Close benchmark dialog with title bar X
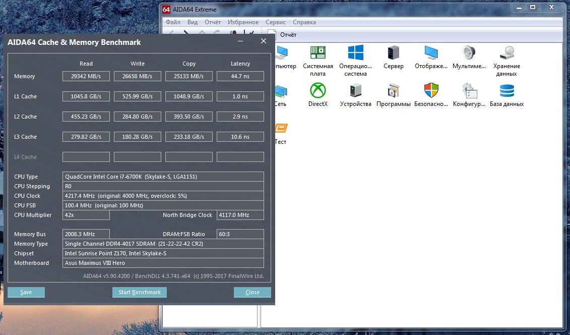 264,41
